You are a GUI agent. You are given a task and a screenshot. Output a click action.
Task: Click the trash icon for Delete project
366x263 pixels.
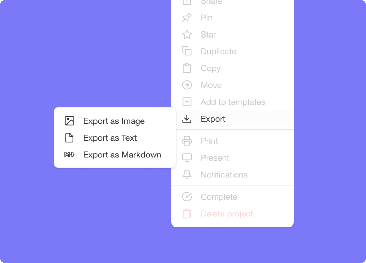tap(187, 214)
